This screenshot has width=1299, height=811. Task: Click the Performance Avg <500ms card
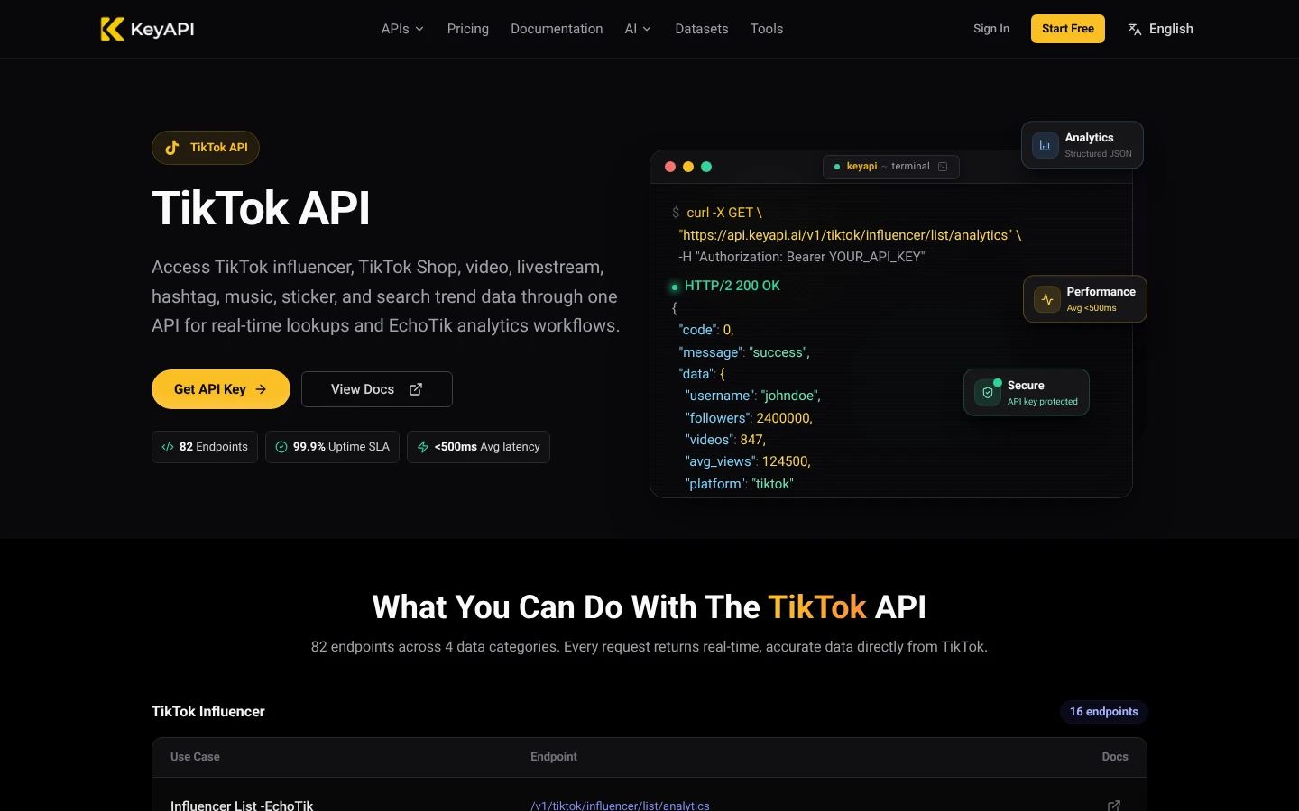pos(1085,299)
